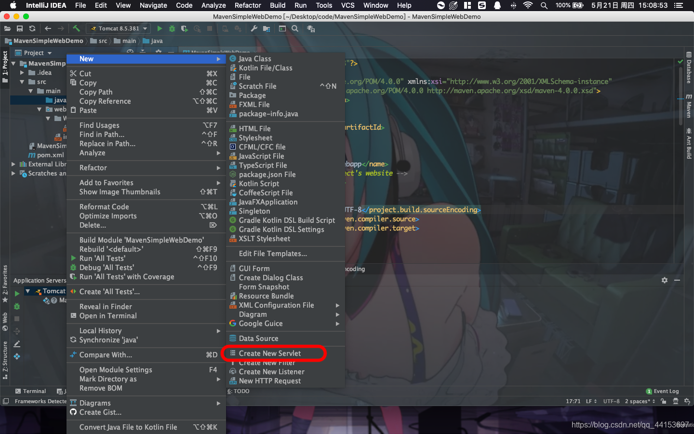Select HTML File in New submenu
694x434 pixels.
point(285,129)
